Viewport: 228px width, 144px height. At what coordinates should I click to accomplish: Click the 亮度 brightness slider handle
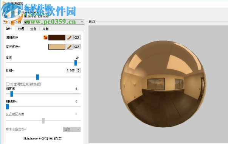(76, 63)
